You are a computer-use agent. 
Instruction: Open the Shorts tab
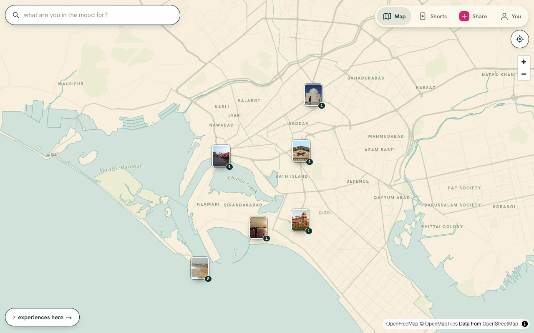(433, 16)
